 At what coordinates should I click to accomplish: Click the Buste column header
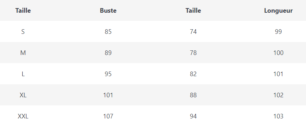tap(108, 11)
